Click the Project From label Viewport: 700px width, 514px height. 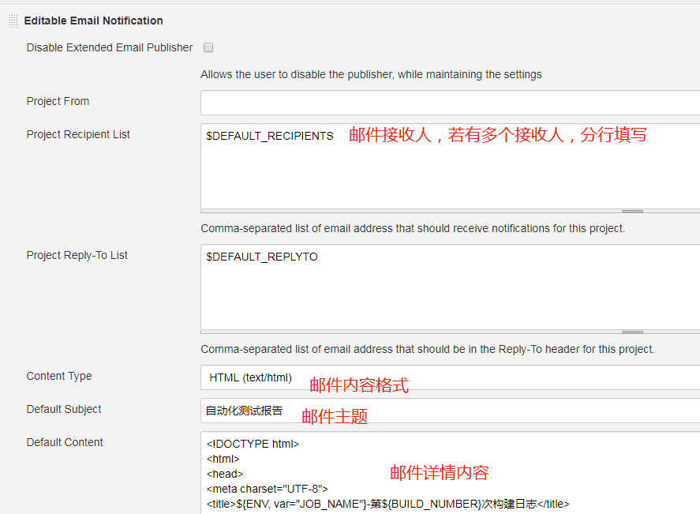pos(58,101)
